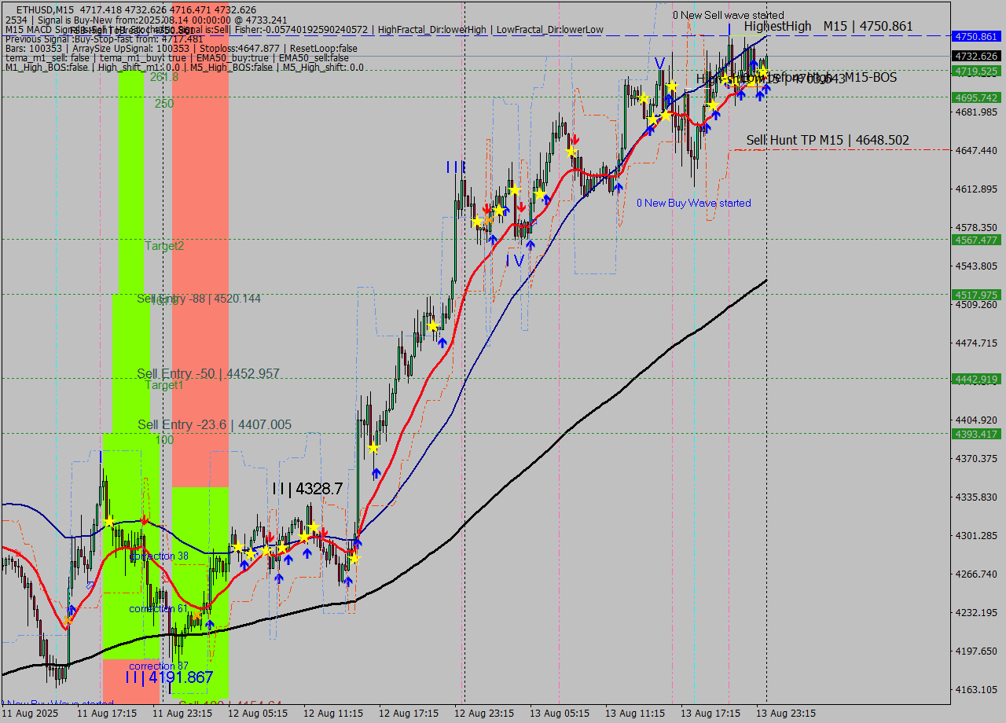Click the red sell arrow above the IV marker
1006x723 pixels.
tap(520, 209)
